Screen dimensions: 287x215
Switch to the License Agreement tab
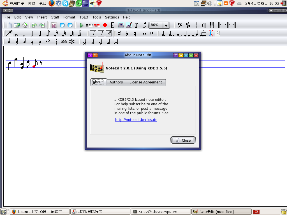[x=146, y=82]
